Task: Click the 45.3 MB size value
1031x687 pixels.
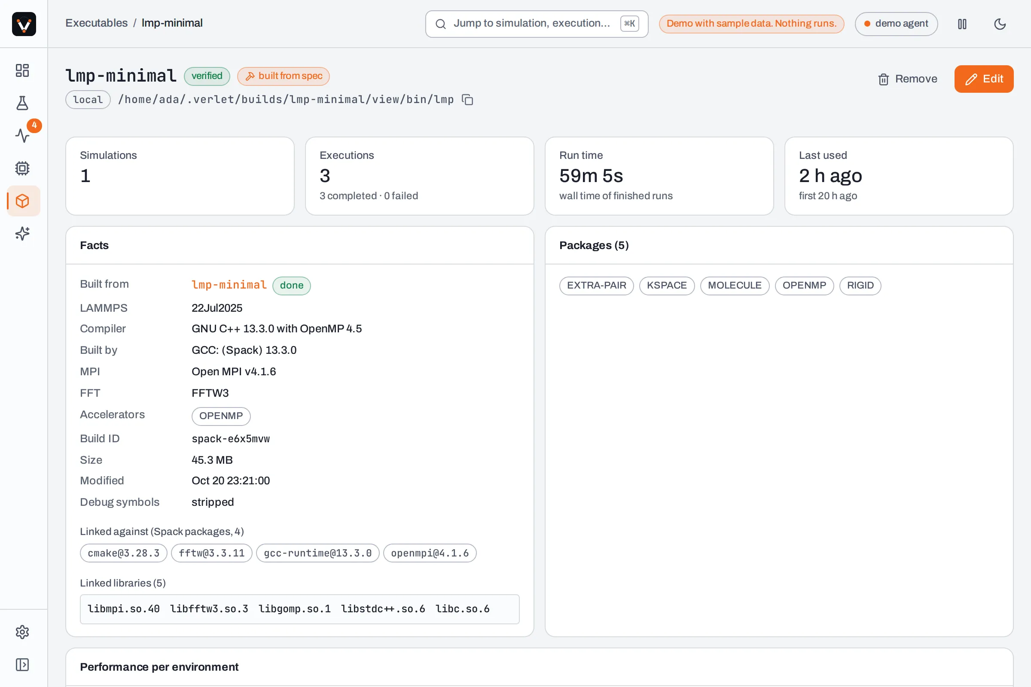Action: click(x=212, y=460)
